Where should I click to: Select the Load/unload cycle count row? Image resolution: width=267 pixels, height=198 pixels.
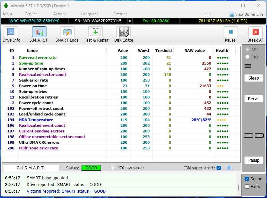point(121,114)
